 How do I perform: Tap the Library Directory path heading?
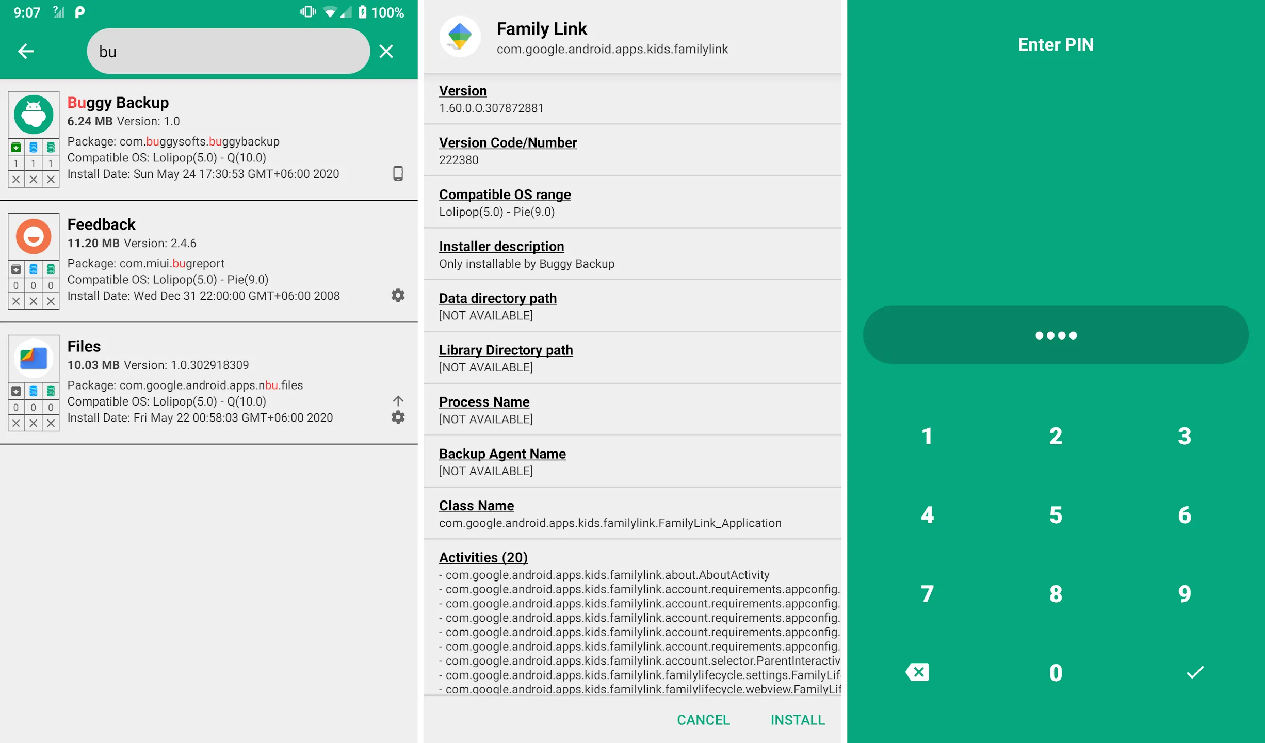(x=506, y=350)
